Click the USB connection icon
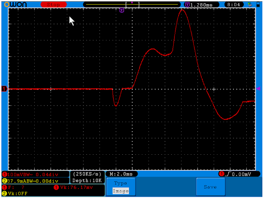 coord(250,5)
